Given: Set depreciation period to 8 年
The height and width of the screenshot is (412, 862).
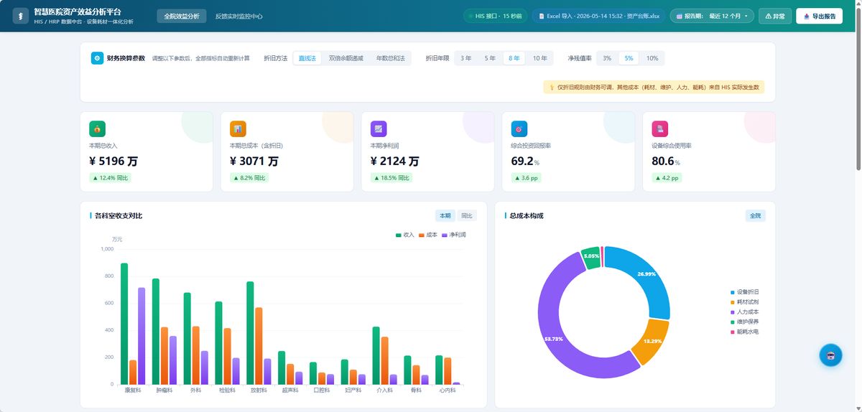Looking at the screenshot, I should click(514, 58).
